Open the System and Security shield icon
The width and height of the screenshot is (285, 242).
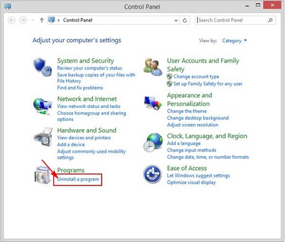pos(43,67)
